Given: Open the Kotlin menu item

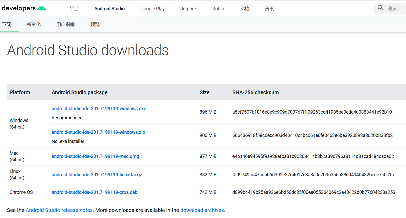Looking at the screenshot, I should point(218,8).
